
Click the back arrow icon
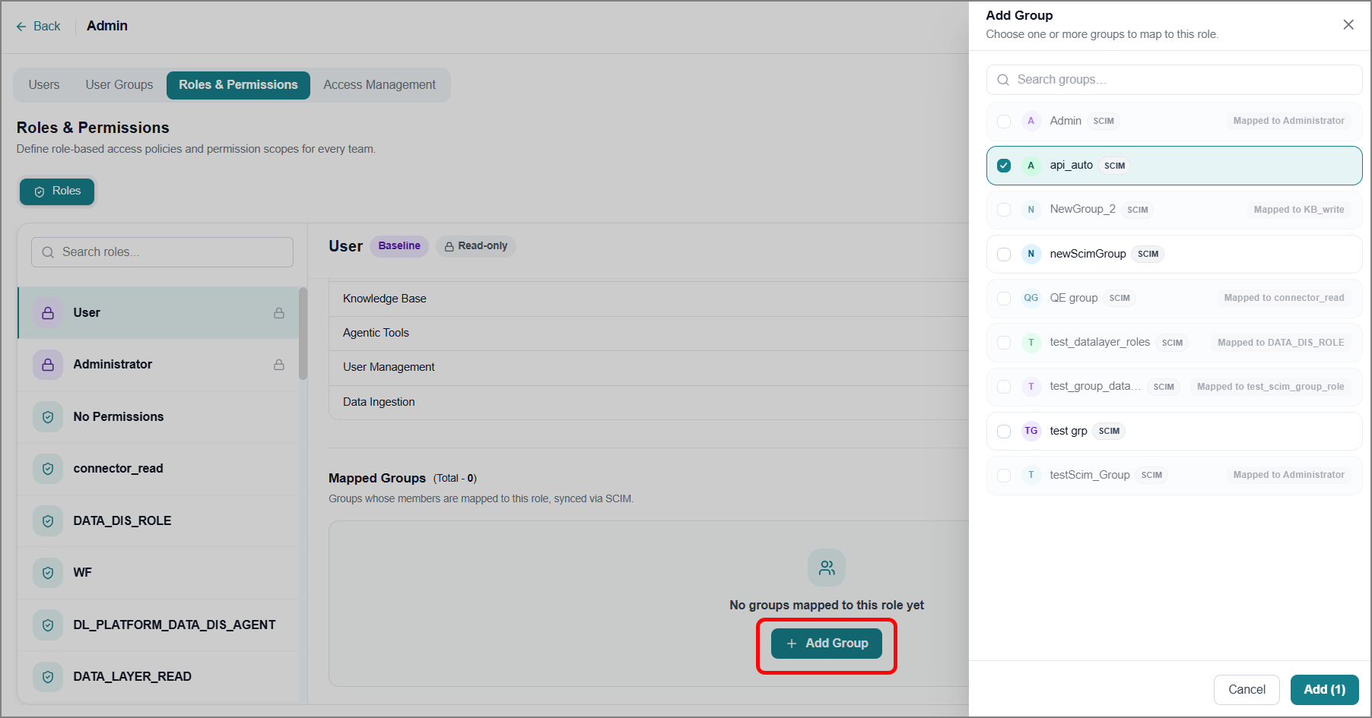click(21, 27)
